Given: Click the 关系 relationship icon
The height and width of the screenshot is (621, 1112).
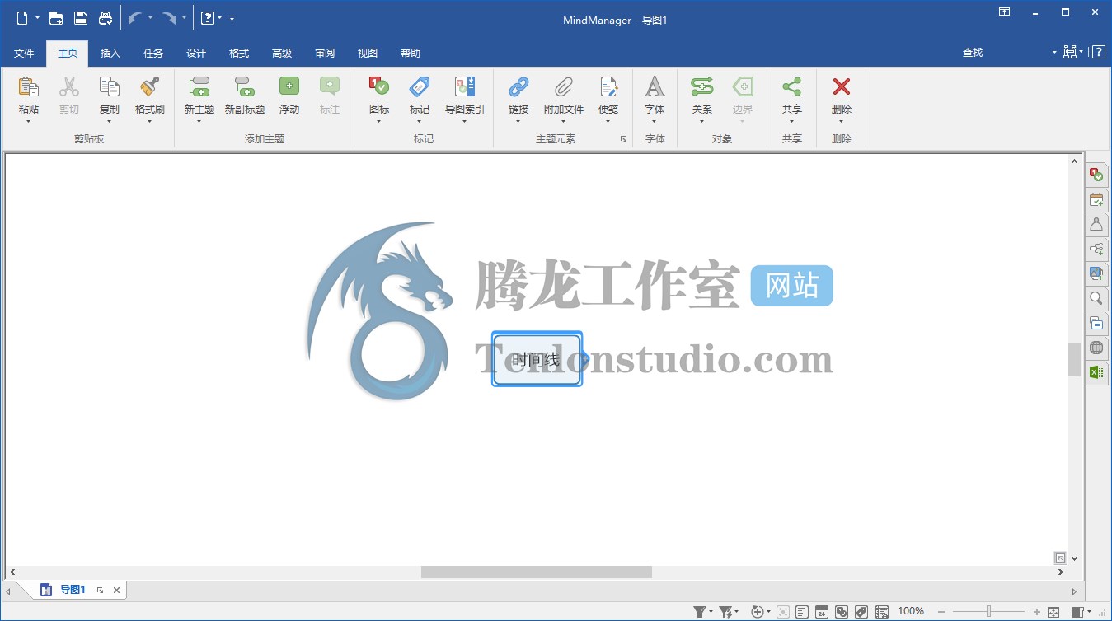Looking at the screenshot, I should coord(701,86).
